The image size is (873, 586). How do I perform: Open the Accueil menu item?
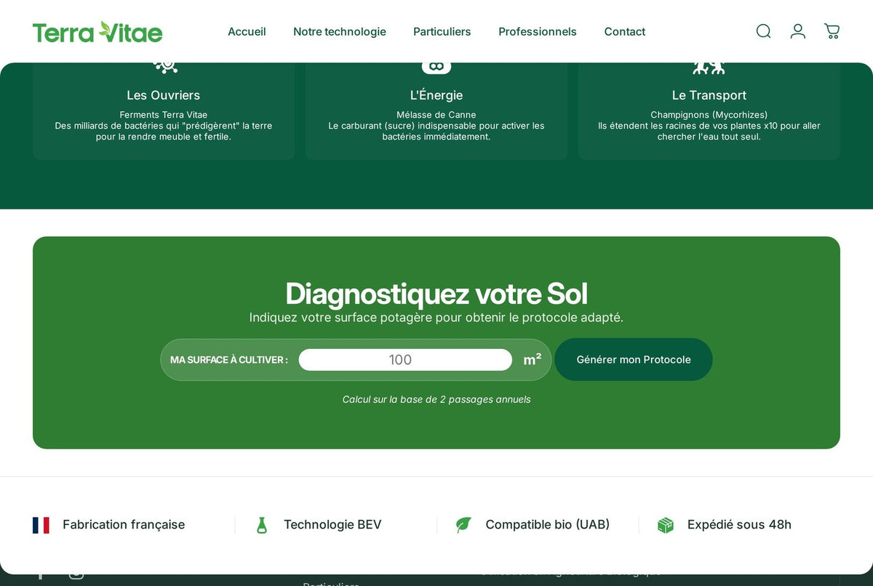(247, 32)
